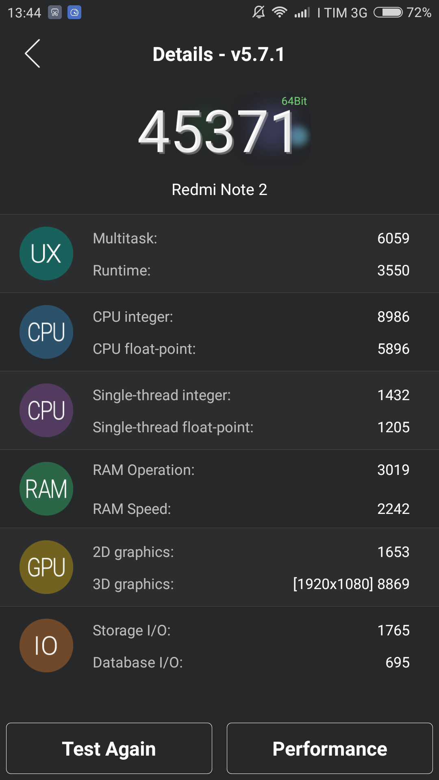Tap the 64Bit green label

pyautogui.click(x=294, y=101)
